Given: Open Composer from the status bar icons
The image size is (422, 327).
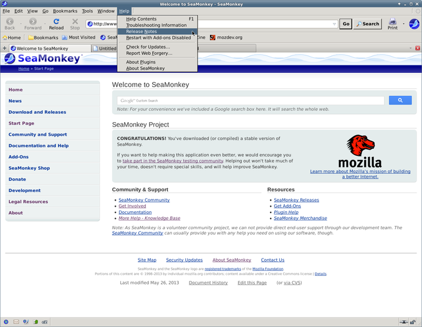Looking at the screenshot, I should click(26, 321).
